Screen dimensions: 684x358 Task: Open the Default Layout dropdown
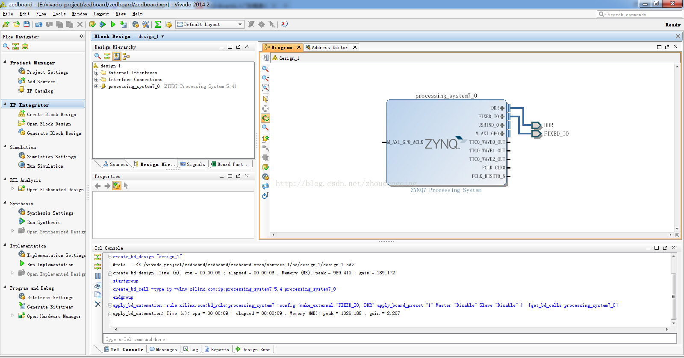click(210, 24)
